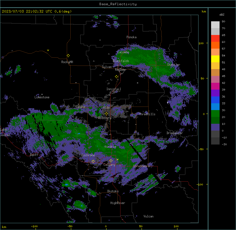Screen dimensions: 236x230
Task: Click the Strathmore city label
Action: pos(141,166)
